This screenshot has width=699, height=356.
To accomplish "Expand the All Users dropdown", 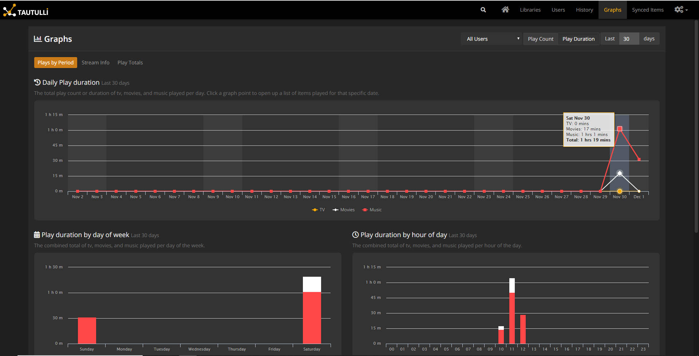I will coord(491,39).
